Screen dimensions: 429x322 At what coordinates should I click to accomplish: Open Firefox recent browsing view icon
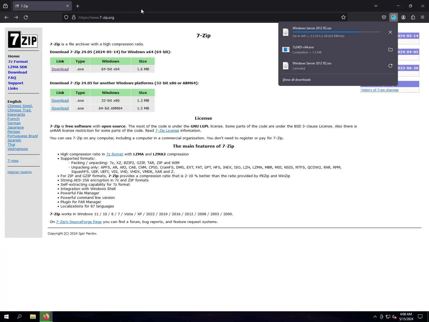coord(5,6)
